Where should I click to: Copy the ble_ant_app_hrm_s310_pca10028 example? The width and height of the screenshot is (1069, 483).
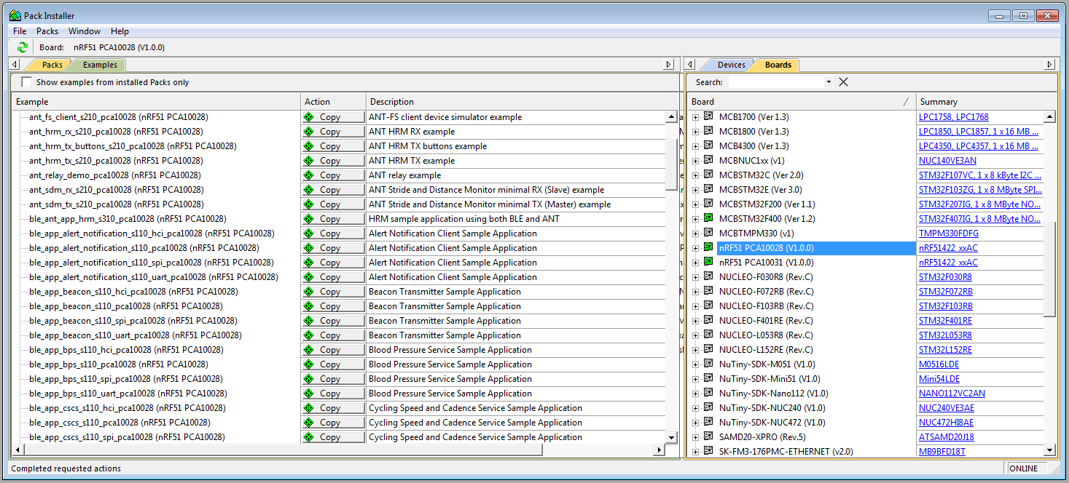coord(333,219)
